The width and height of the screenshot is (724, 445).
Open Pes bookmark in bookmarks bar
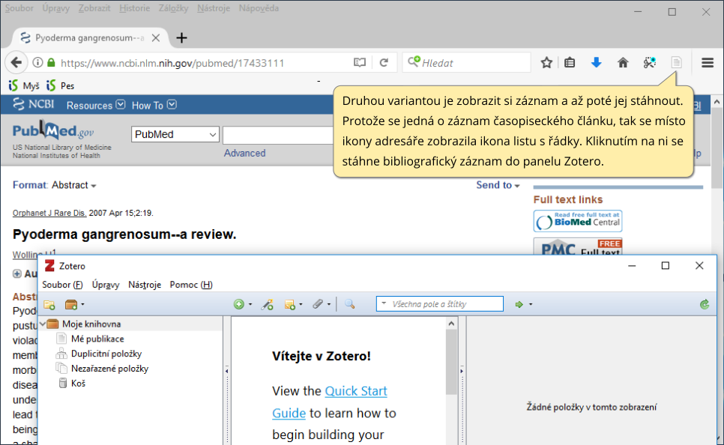coord(60,86)
